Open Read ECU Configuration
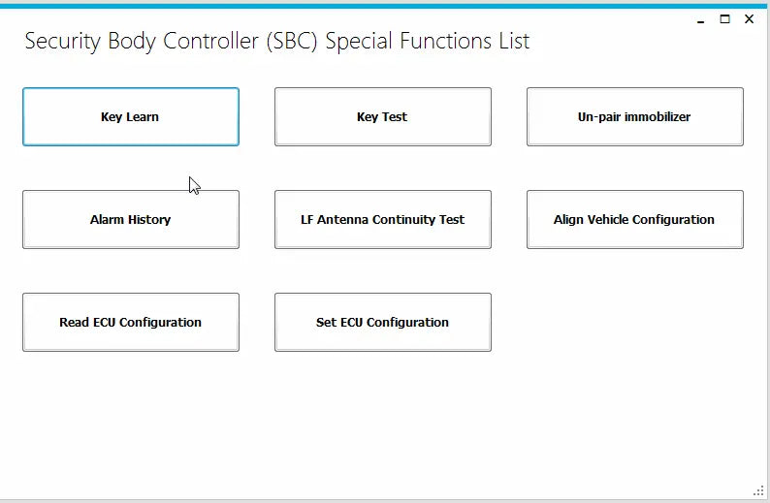 131,323
